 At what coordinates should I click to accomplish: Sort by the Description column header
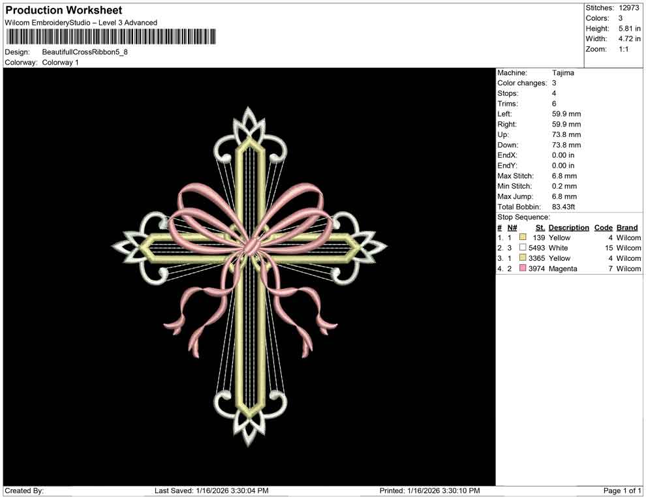click(x=568, y=227)
